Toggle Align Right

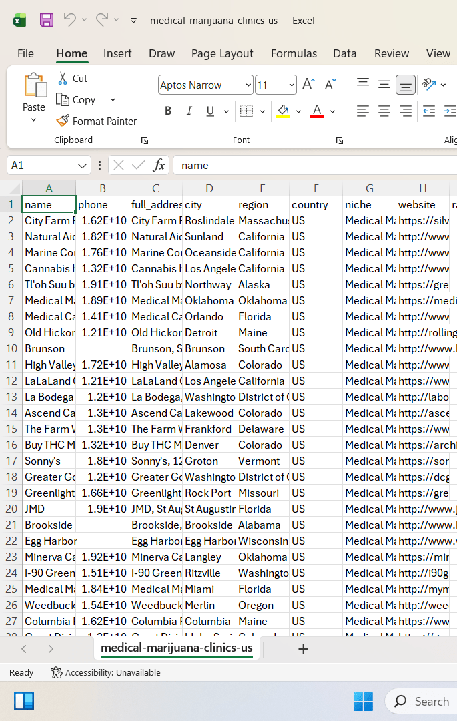pyautogui.click(x=406, y=111)
